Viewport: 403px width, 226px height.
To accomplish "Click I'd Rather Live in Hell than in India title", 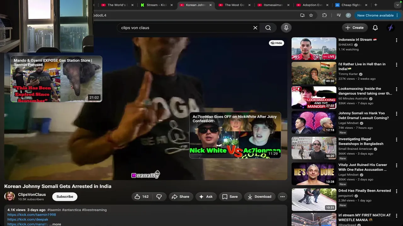I will 362,66.
